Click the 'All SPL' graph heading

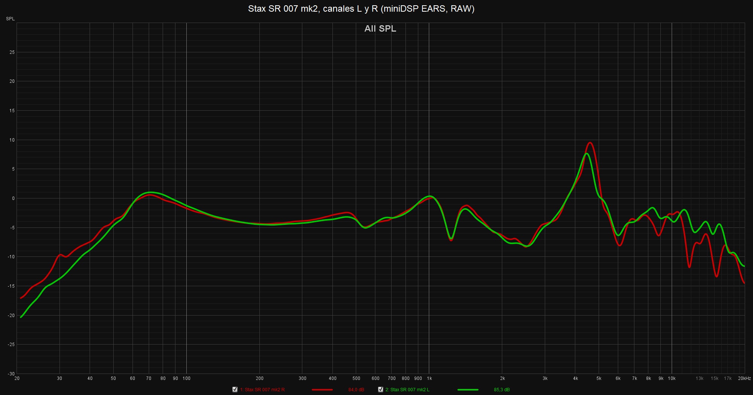380,29
